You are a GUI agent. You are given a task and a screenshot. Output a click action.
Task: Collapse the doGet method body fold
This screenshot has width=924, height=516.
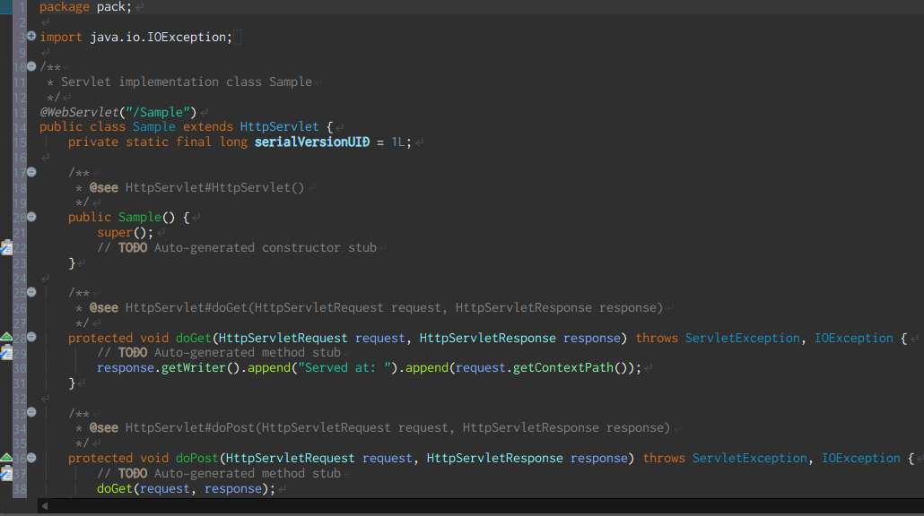(x=31, y=338)
